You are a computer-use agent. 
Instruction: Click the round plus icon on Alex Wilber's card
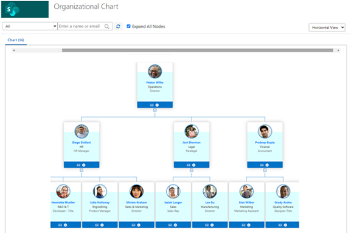point(249,225)
